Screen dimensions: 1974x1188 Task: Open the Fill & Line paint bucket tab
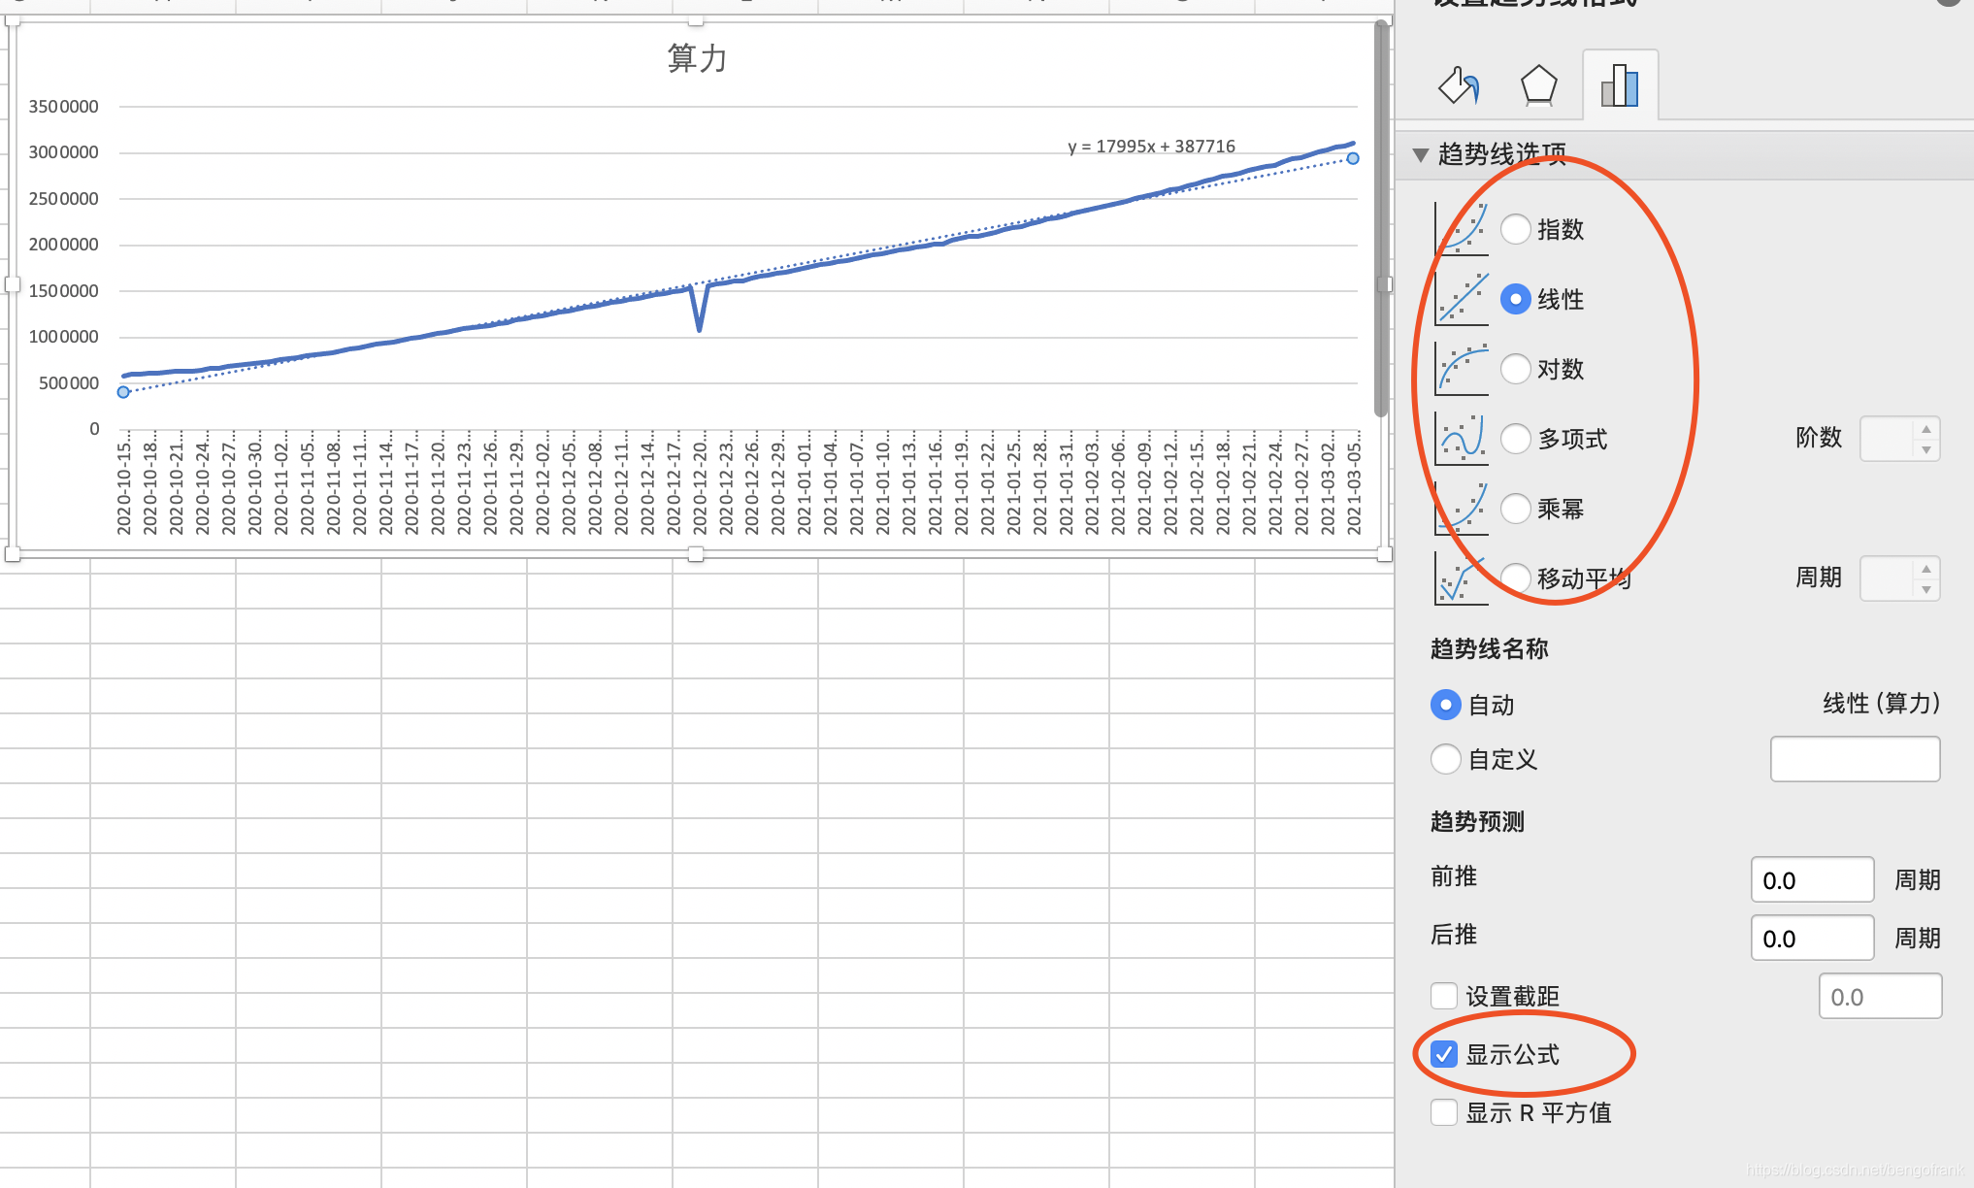[x=1459, y=85]
